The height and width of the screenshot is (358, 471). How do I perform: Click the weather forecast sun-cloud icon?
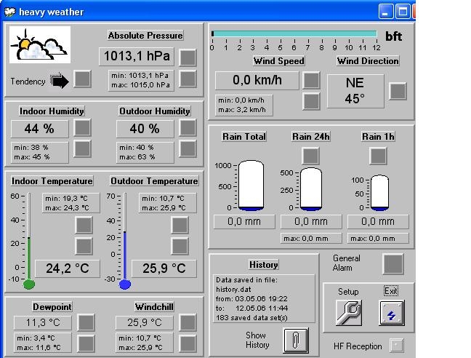point(40,45)
